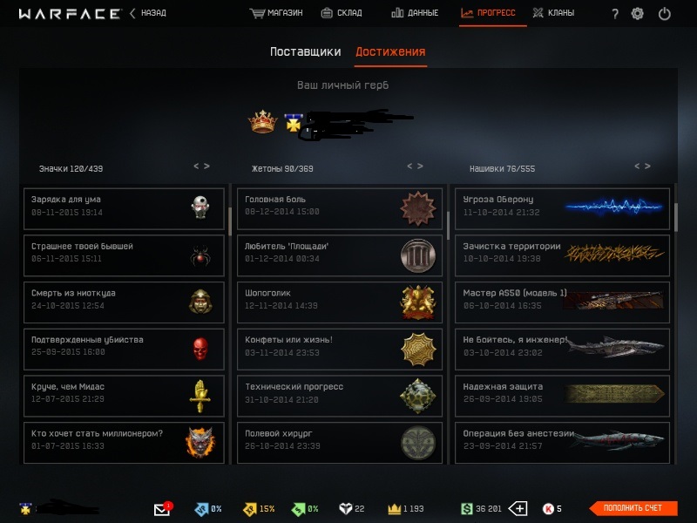Show next page of Значки badges

coord(206,166)
